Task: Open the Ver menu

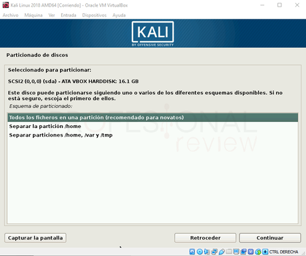Action: pyautogui.click(x=52, y=15)
